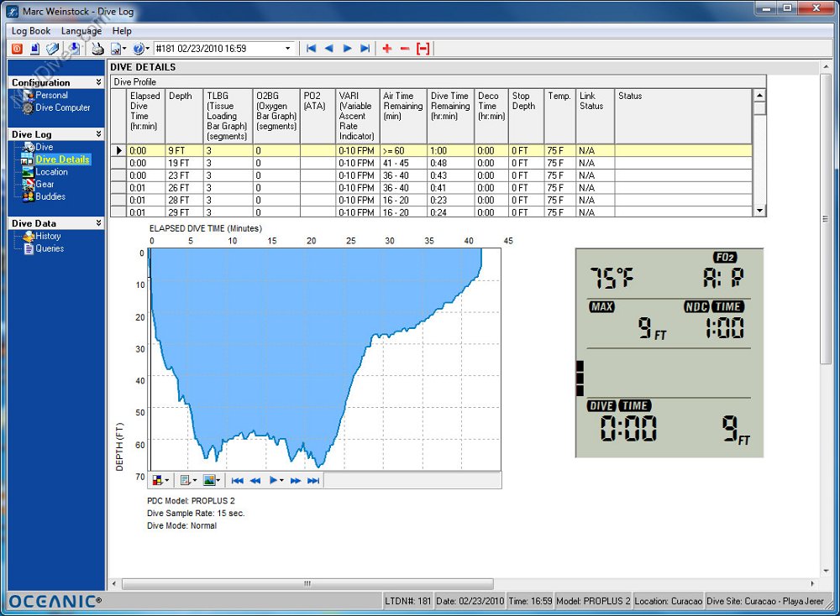Open the dive selector combo box showing #181
This screenshot has height=616, width=840.
point(224,49)
